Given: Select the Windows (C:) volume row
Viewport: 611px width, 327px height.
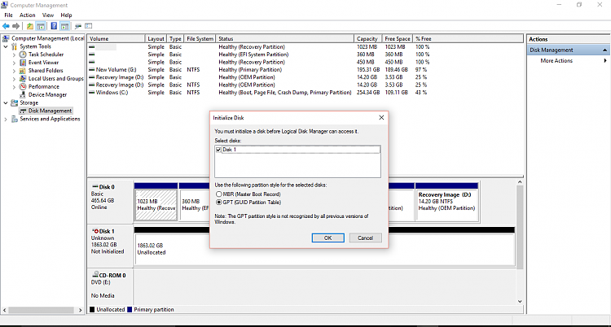Looking at the screenshot, I should pyautogui.click(x=257, y=93).
